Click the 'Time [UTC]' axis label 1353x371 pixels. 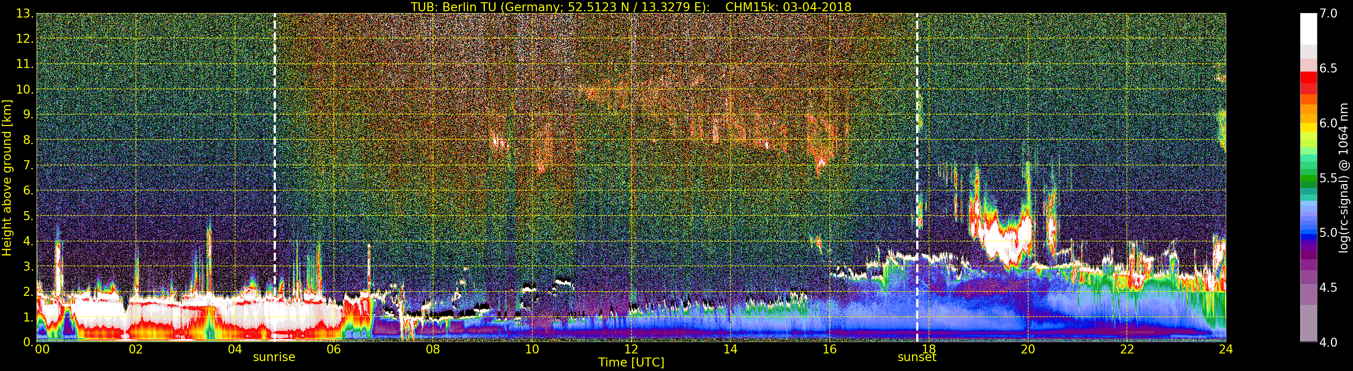[x=631, y=362]
